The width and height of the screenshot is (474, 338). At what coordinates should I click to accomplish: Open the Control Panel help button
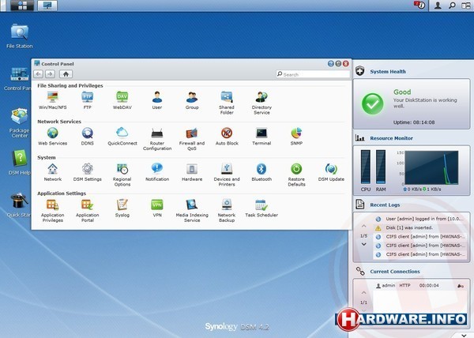331,64
